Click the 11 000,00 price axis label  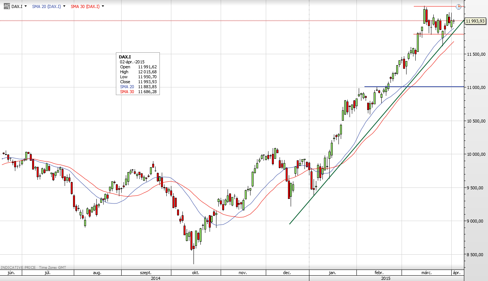click(476, 88)
